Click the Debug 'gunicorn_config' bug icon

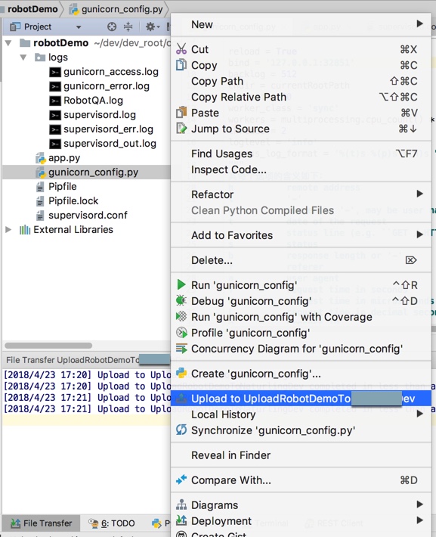tap(181, 300)
